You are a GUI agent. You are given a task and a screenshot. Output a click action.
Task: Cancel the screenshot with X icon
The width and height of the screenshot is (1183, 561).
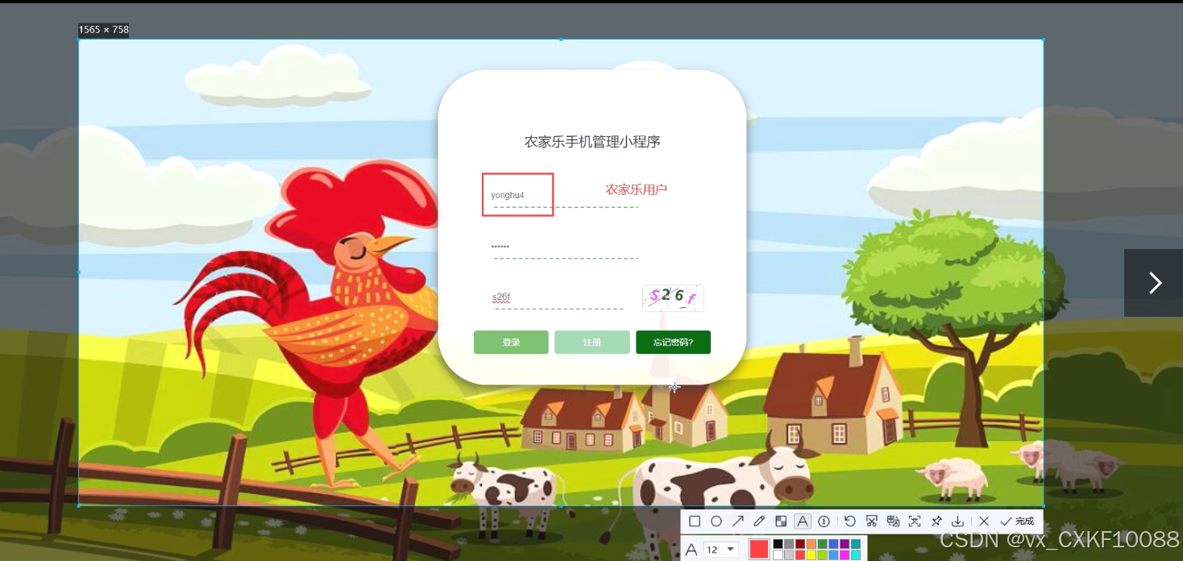pyautogui.click(x=984, y=522)
